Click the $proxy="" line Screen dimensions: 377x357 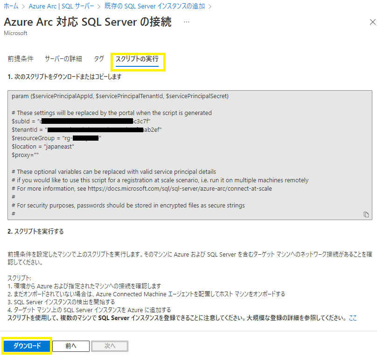[x=25, y=155]
